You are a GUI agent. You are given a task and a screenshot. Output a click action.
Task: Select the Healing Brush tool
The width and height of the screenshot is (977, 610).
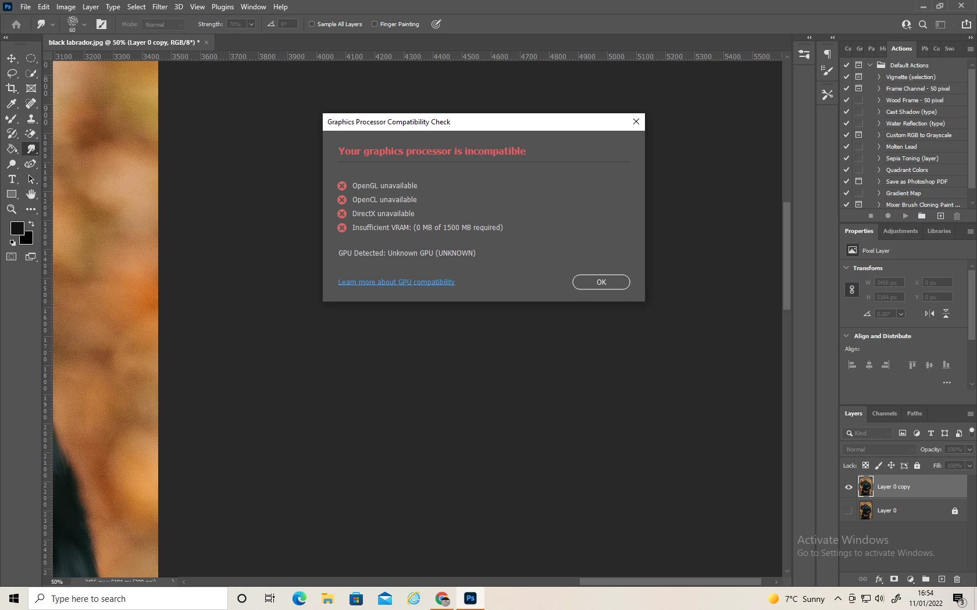[31, 104]
